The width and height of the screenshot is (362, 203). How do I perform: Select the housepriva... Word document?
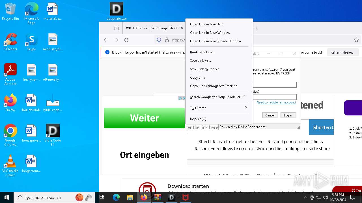(x=31, y=134)
